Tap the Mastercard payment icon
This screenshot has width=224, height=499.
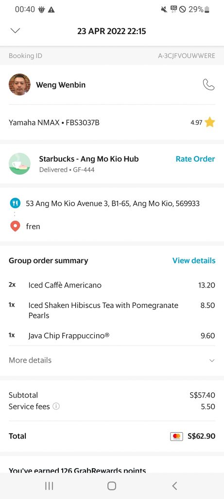coord(177,436)
